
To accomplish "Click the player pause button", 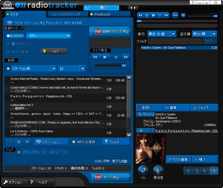I will click(160, 15).
